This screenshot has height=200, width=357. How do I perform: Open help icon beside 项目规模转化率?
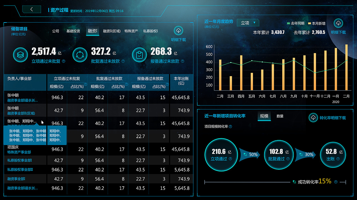230,127
